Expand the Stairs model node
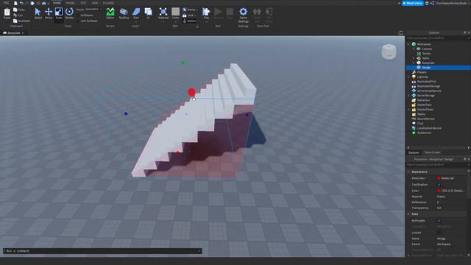This screenshot has width=471, height=265. tap(414, 58)
